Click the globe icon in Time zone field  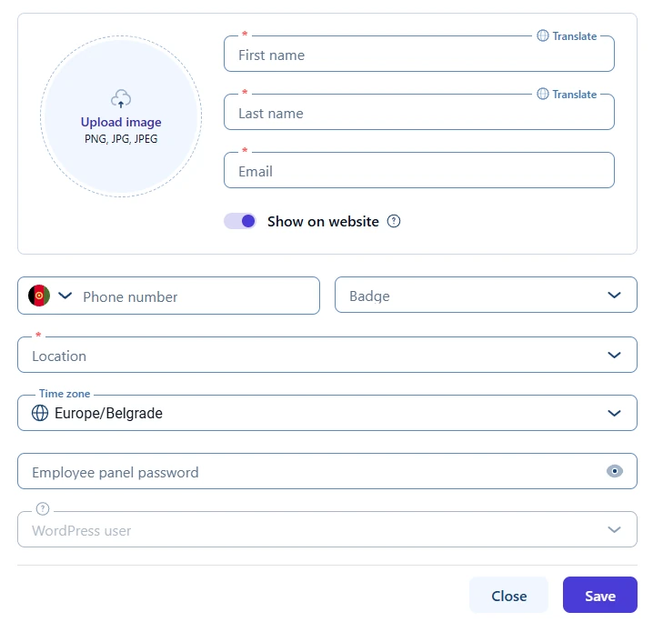tap(40, 413)
